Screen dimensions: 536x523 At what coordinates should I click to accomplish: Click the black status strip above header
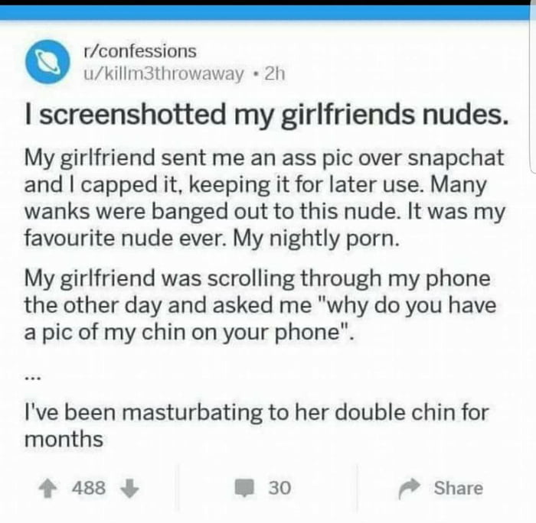click(x=268, y=2)
